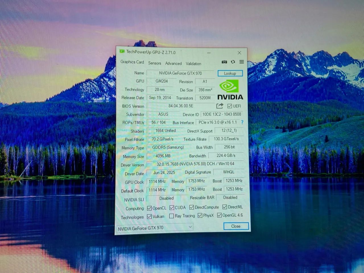Click the BIOS Version field 84.04.36.00.5E
The image size is (364, 273).
pyautogui.click(x=181, y=106)
